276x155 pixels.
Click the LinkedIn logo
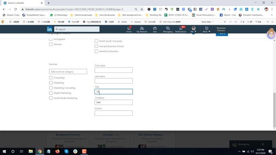(50, 29)
